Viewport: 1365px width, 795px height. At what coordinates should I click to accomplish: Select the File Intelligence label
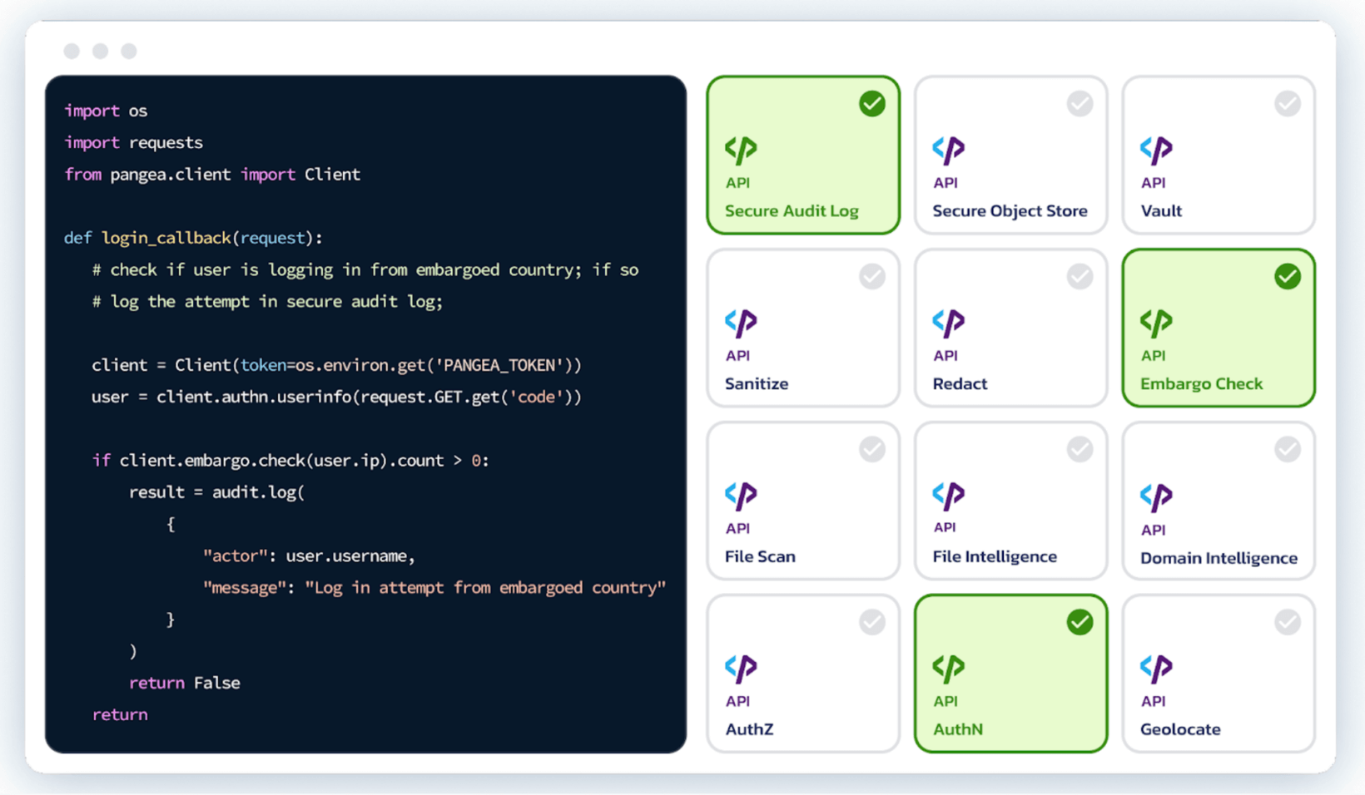[994, 556]
